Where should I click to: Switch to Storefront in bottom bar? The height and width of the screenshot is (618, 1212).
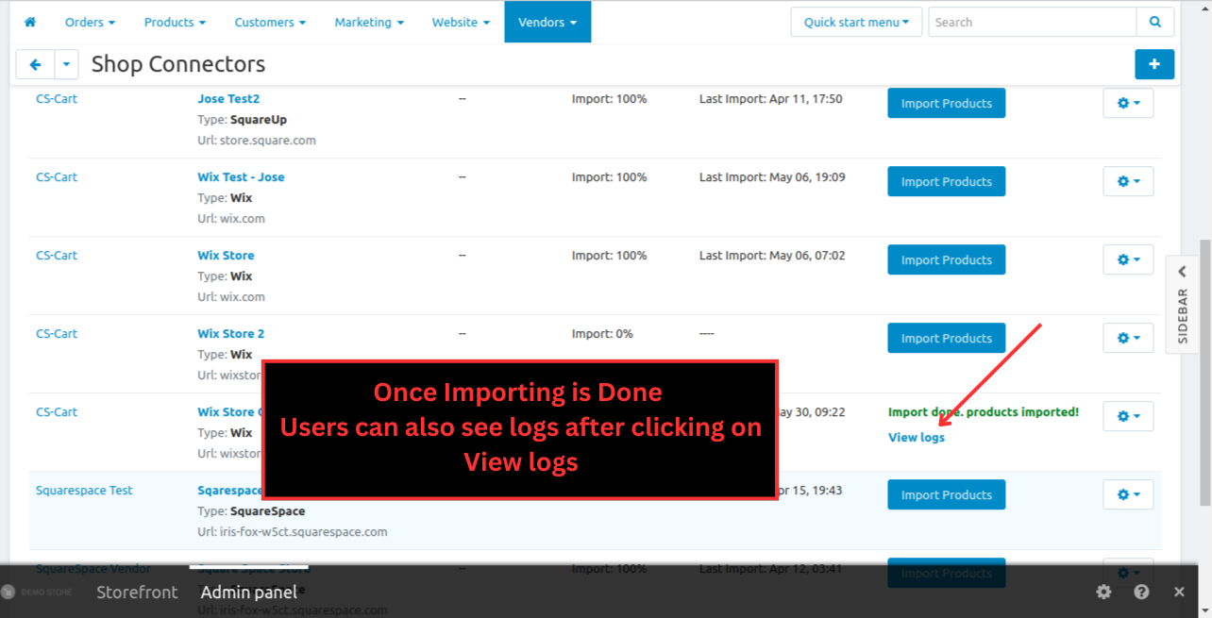click(x=137, y=592)
